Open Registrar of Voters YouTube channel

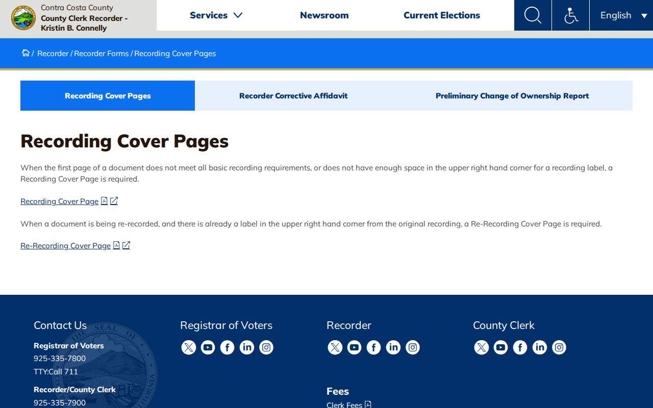(x=208, y=347)
